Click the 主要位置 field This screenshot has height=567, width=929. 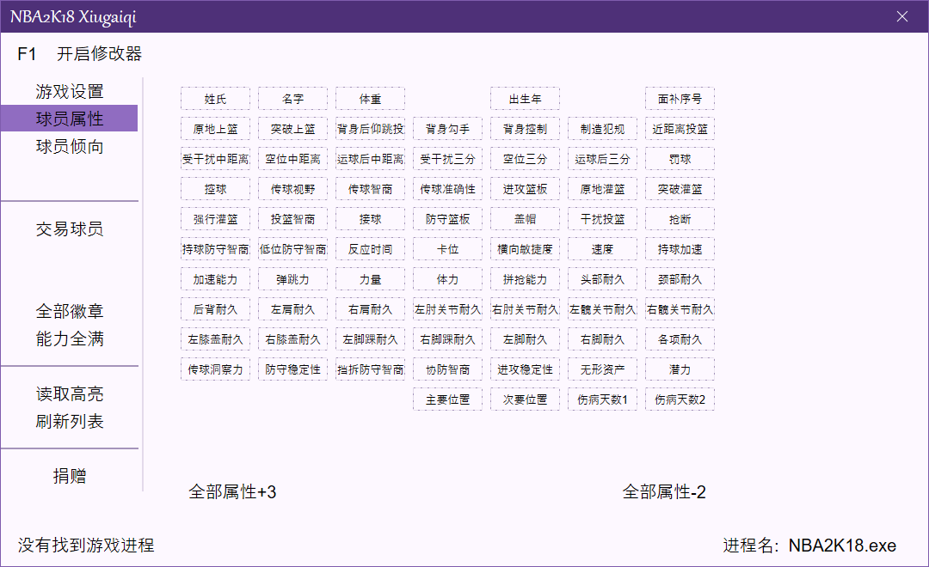pos(447,399)
